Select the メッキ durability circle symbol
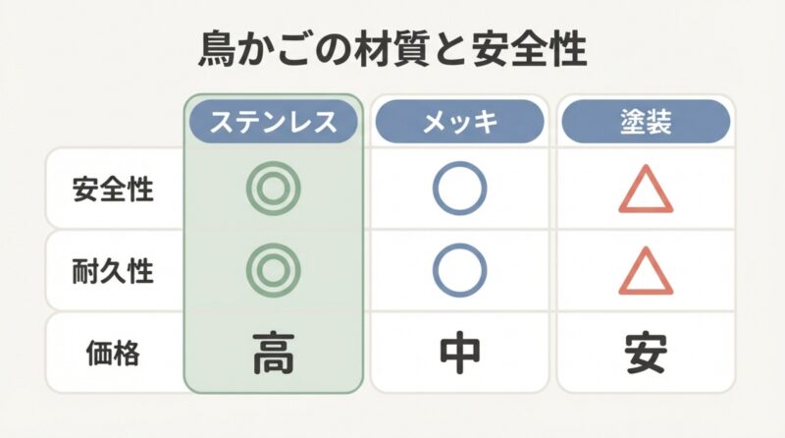Viewport: 785px width, 438px height. [460, 270]
